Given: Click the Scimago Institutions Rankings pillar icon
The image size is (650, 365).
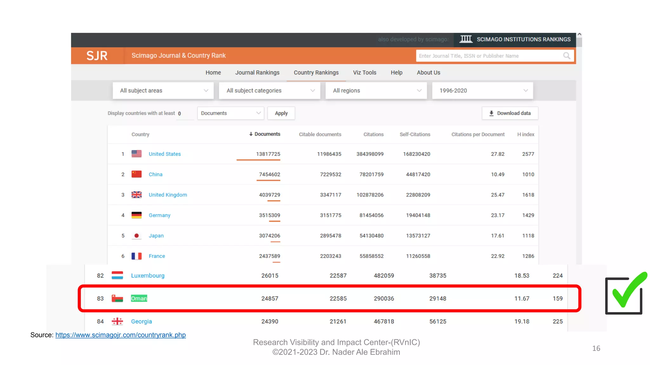Looking at the screenshot, I should tap(466, 39).
